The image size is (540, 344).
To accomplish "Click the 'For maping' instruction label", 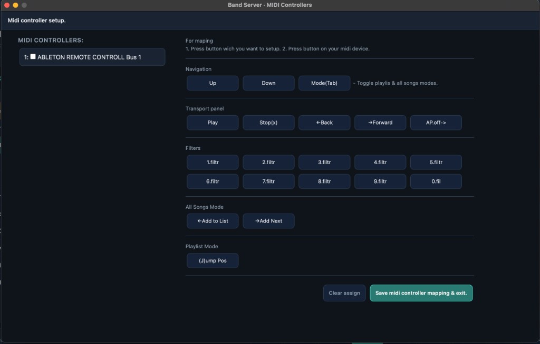I will (199, 41).
